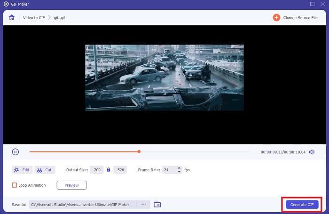
Task: Generate the GIF file
Action: pyautogui.click(x=302, y=205)
